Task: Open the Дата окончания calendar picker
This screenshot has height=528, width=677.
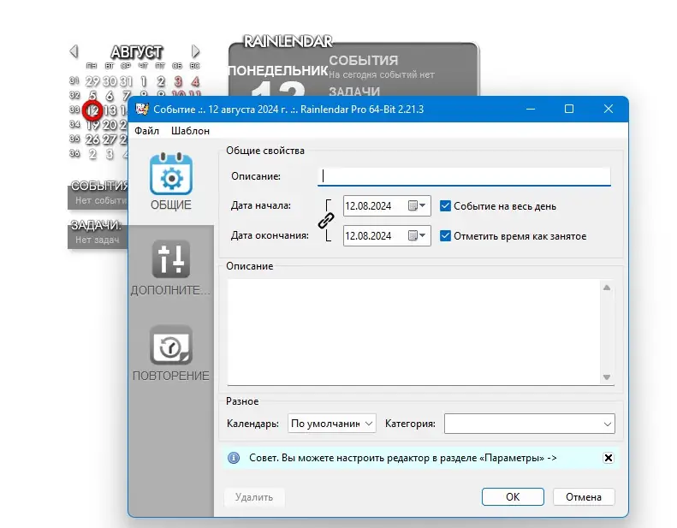Action: [x=417, y=235]
